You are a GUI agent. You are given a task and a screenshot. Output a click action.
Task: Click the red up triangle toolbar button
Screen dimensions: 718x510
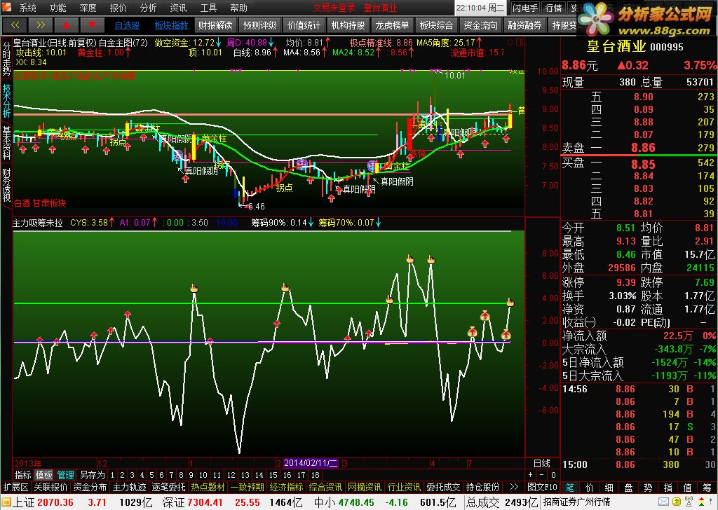[66, 25]
